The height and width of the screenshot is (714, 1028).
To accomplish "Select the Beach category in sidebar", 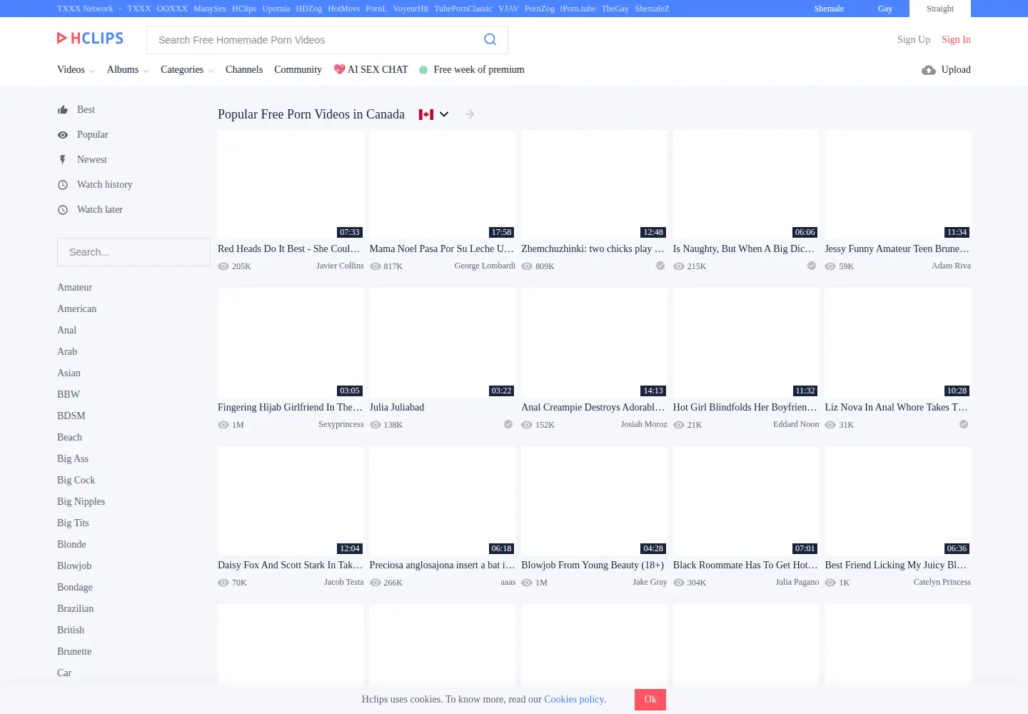I will (69, 438).
